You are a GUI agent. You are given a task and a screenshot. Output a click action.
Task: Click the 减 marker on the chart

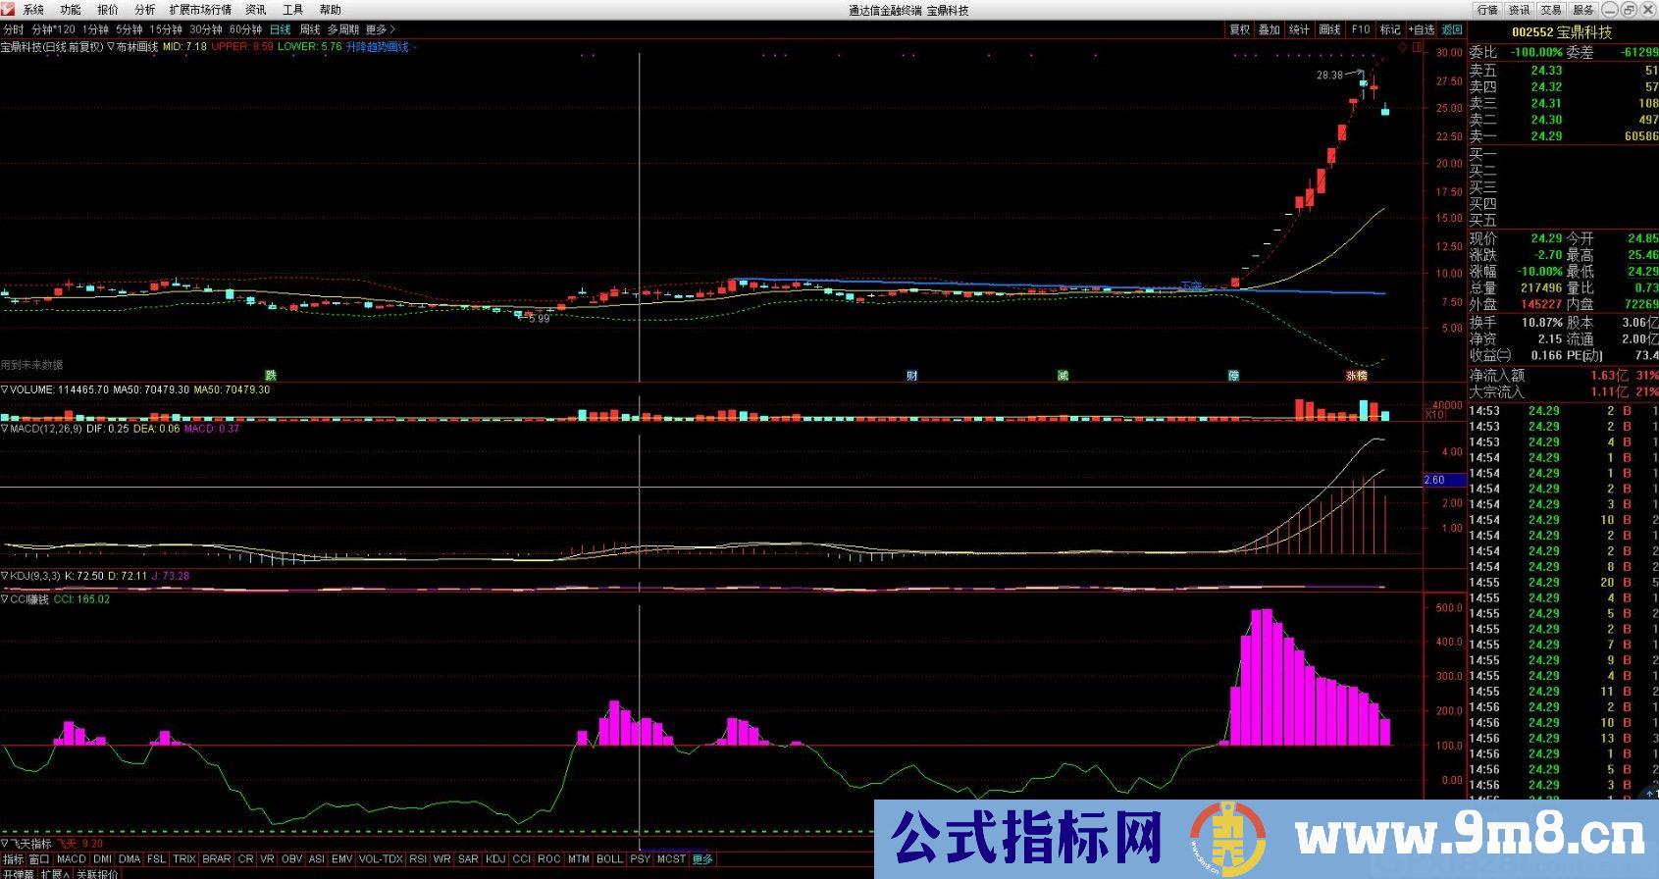(x=1063, y=376)
